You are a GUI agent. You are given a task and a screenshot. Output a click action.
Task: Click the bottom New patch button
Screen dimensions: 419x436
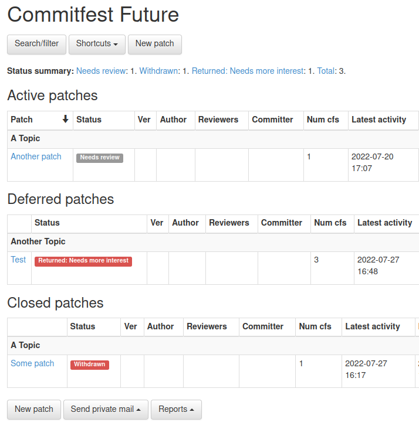click(34, 410)
